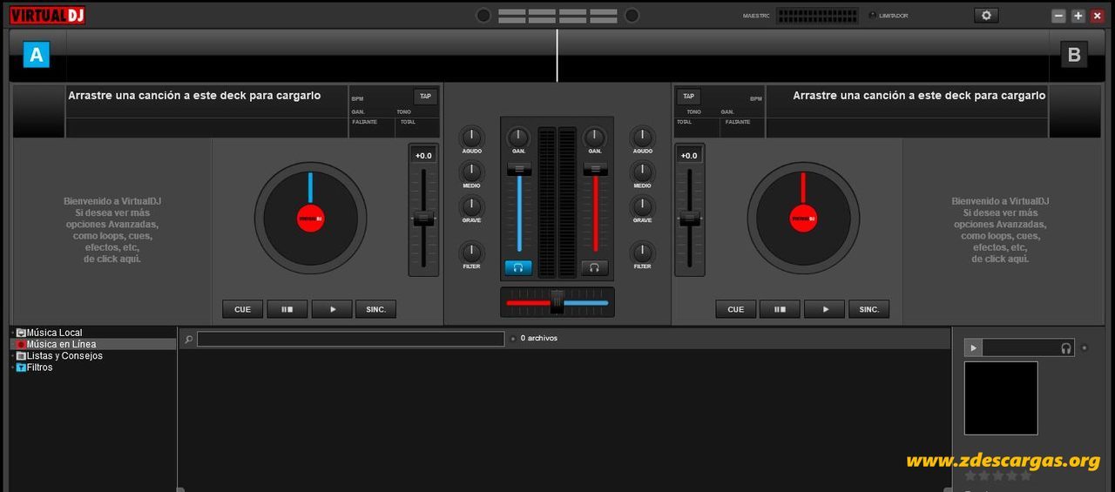1115x492 pixels.
Task: Click the left deck pitch slider handle
Action: (x=423, y=218)
